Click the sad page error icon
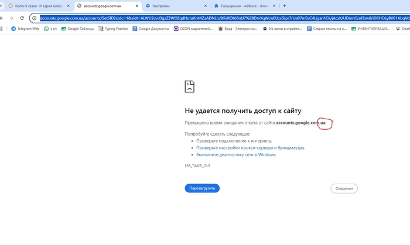 [190, 87]
